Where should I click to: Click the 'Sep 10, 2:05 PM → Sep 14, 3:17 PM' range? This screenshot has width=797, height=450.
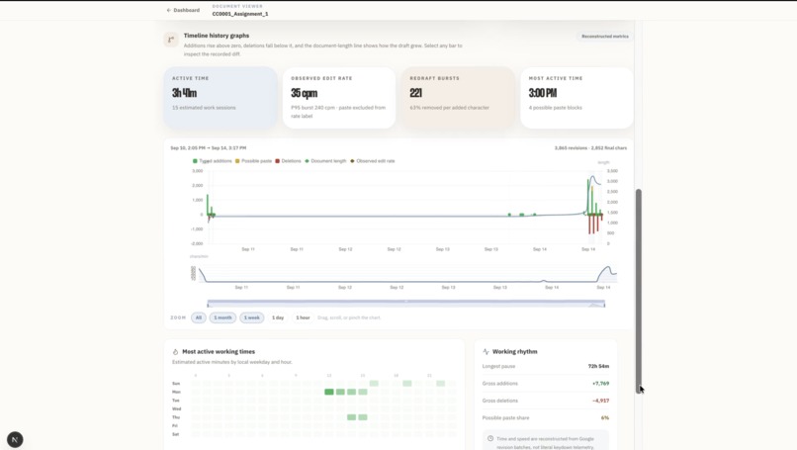coord(209,148)
